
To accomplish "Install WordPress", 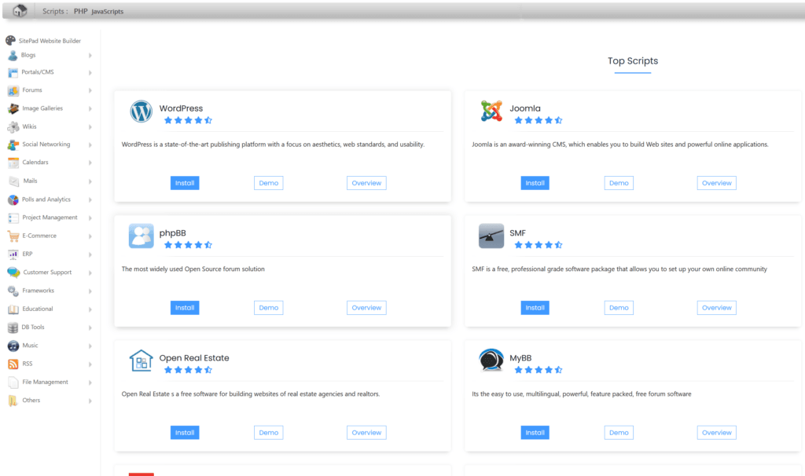I will [185, 183].
